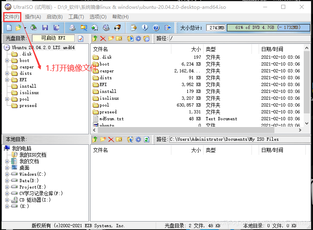Screen dimensions: 313x230
Task: Select 我的ISO文档 in the local tree
Action: click(x=33, y=155)
